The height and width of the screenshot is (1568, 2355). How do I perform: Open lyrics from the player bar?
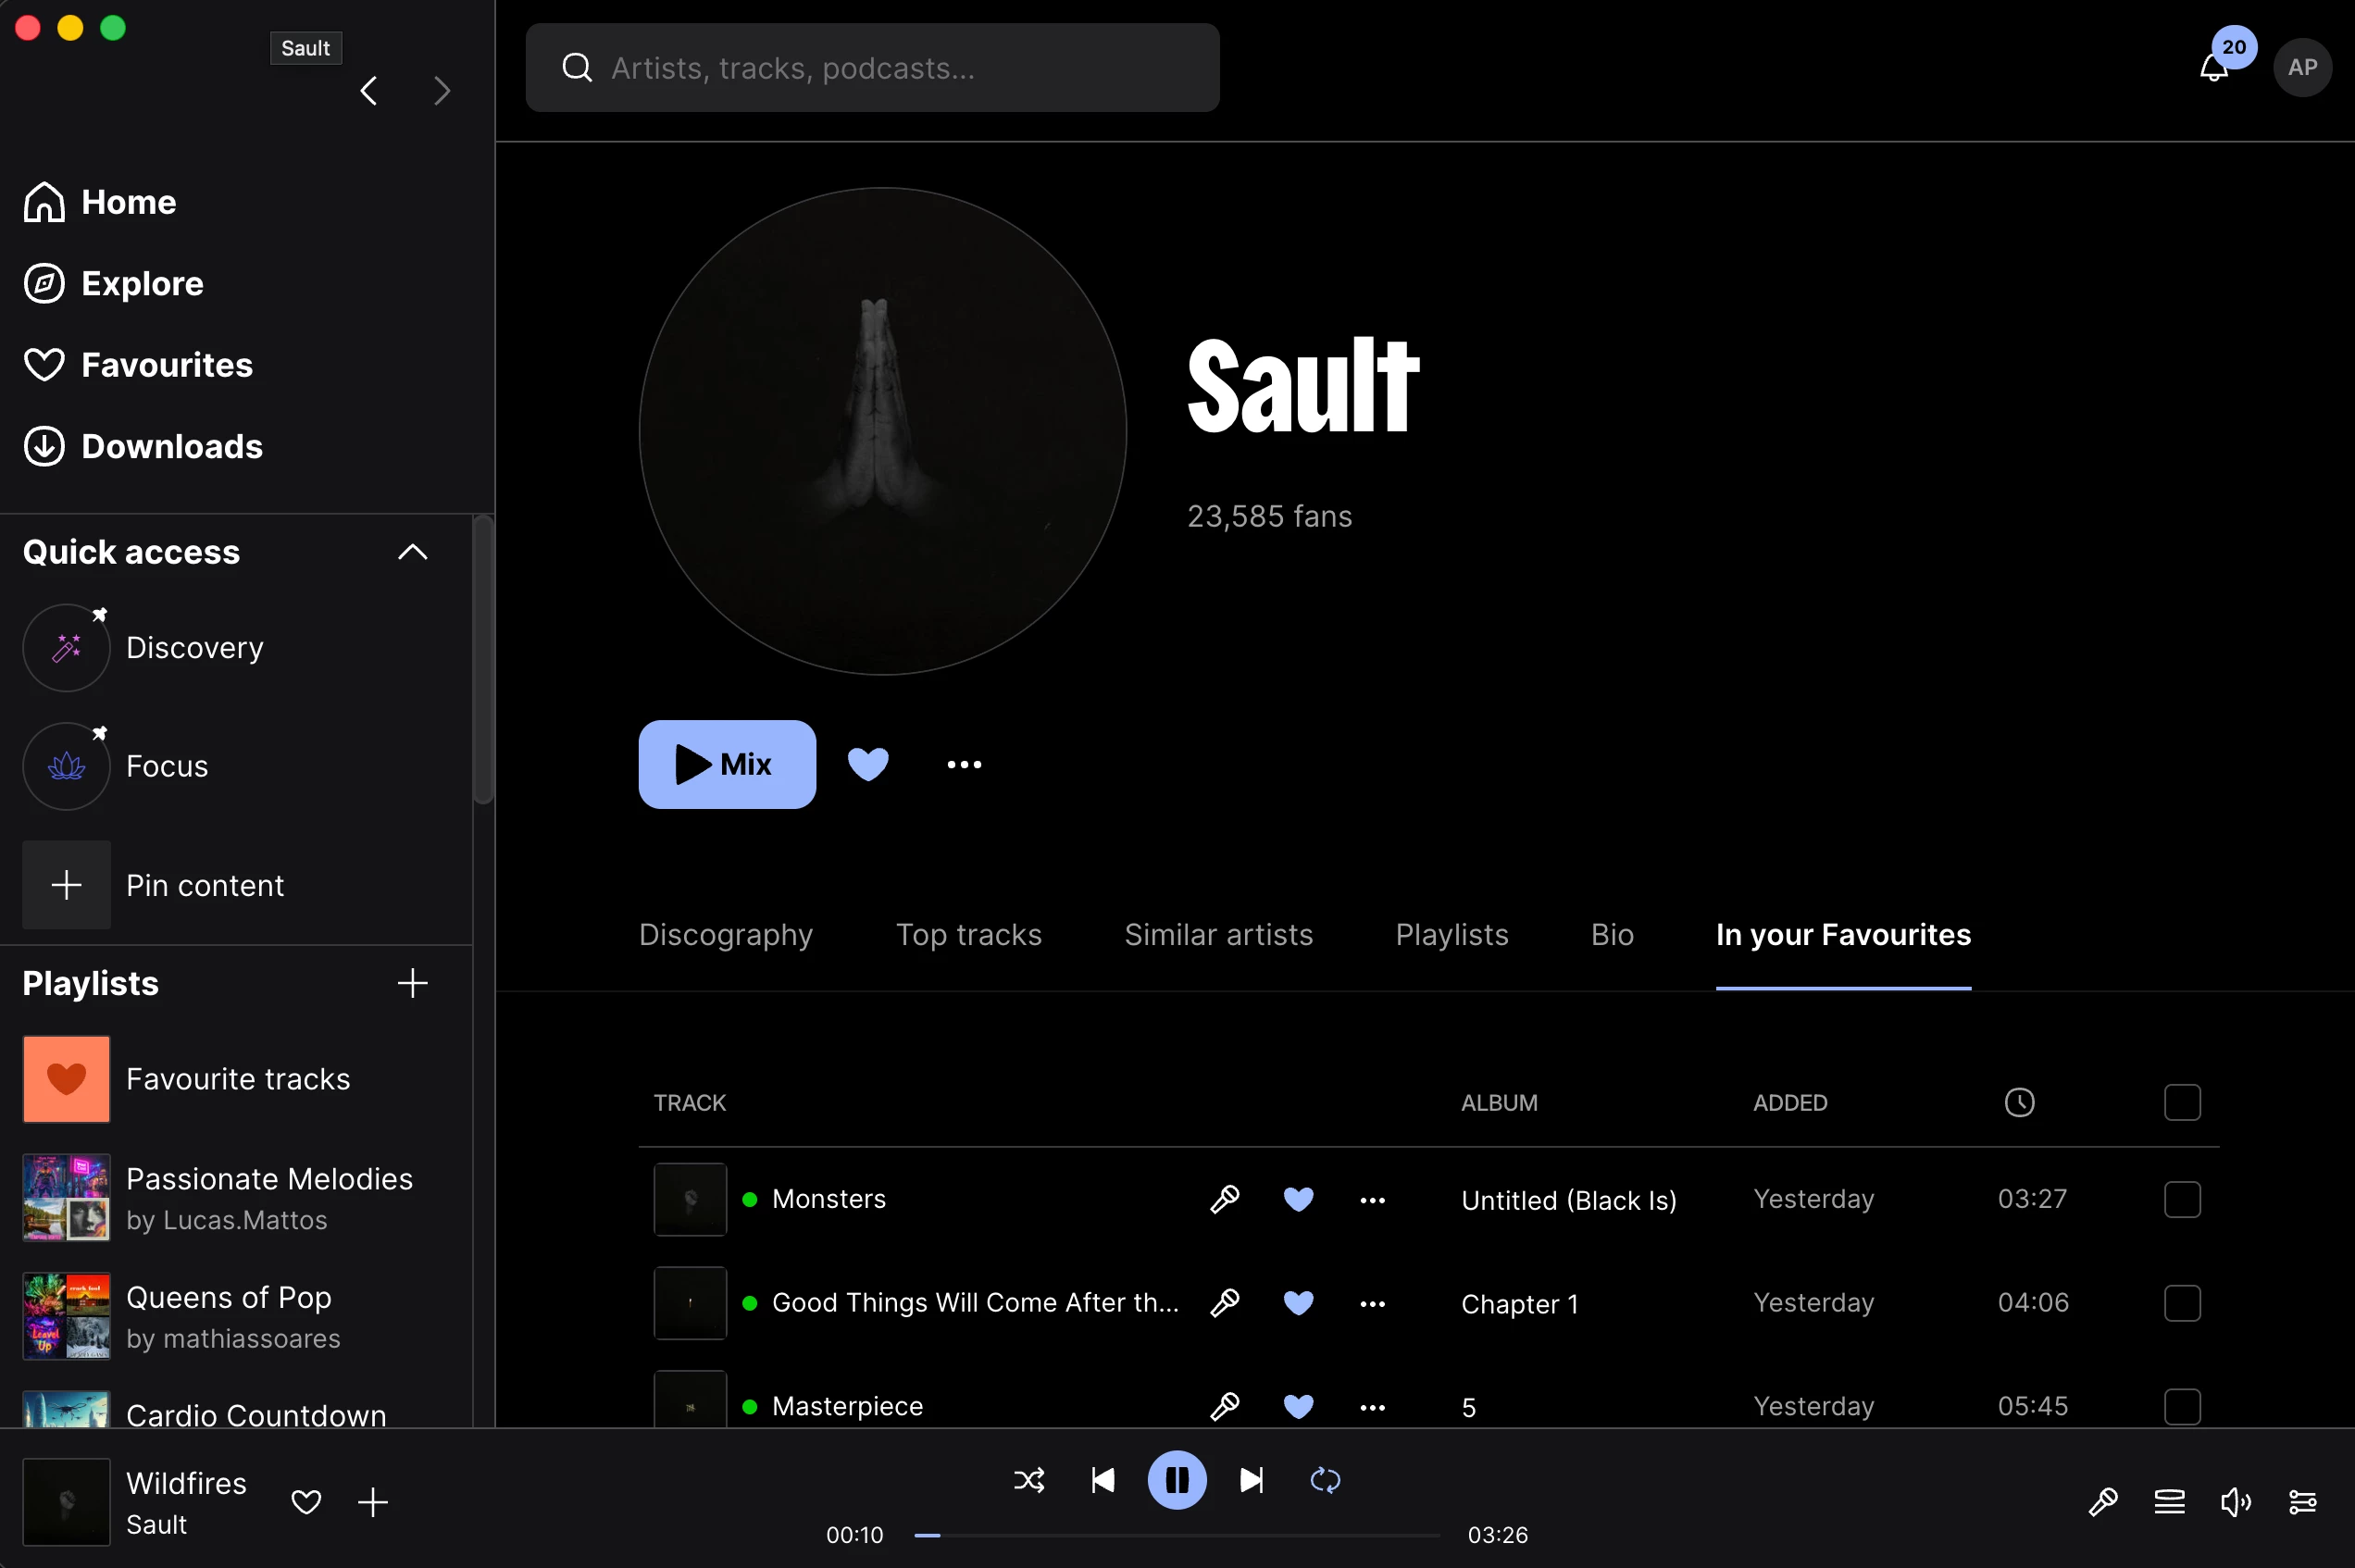point(2103,1502)
